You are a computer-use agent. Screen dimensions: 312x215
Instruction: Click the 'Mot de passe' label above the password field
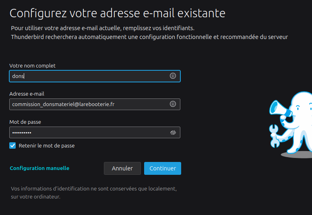coord(25,122)
